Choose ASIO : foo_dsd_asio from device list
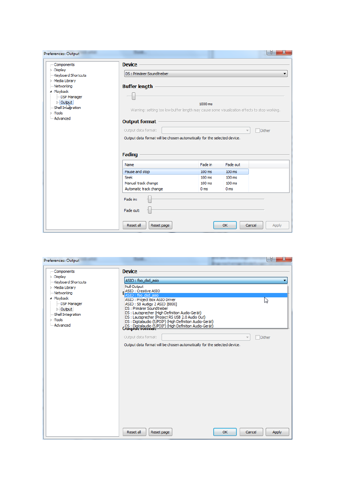 (x=206, y=296)
